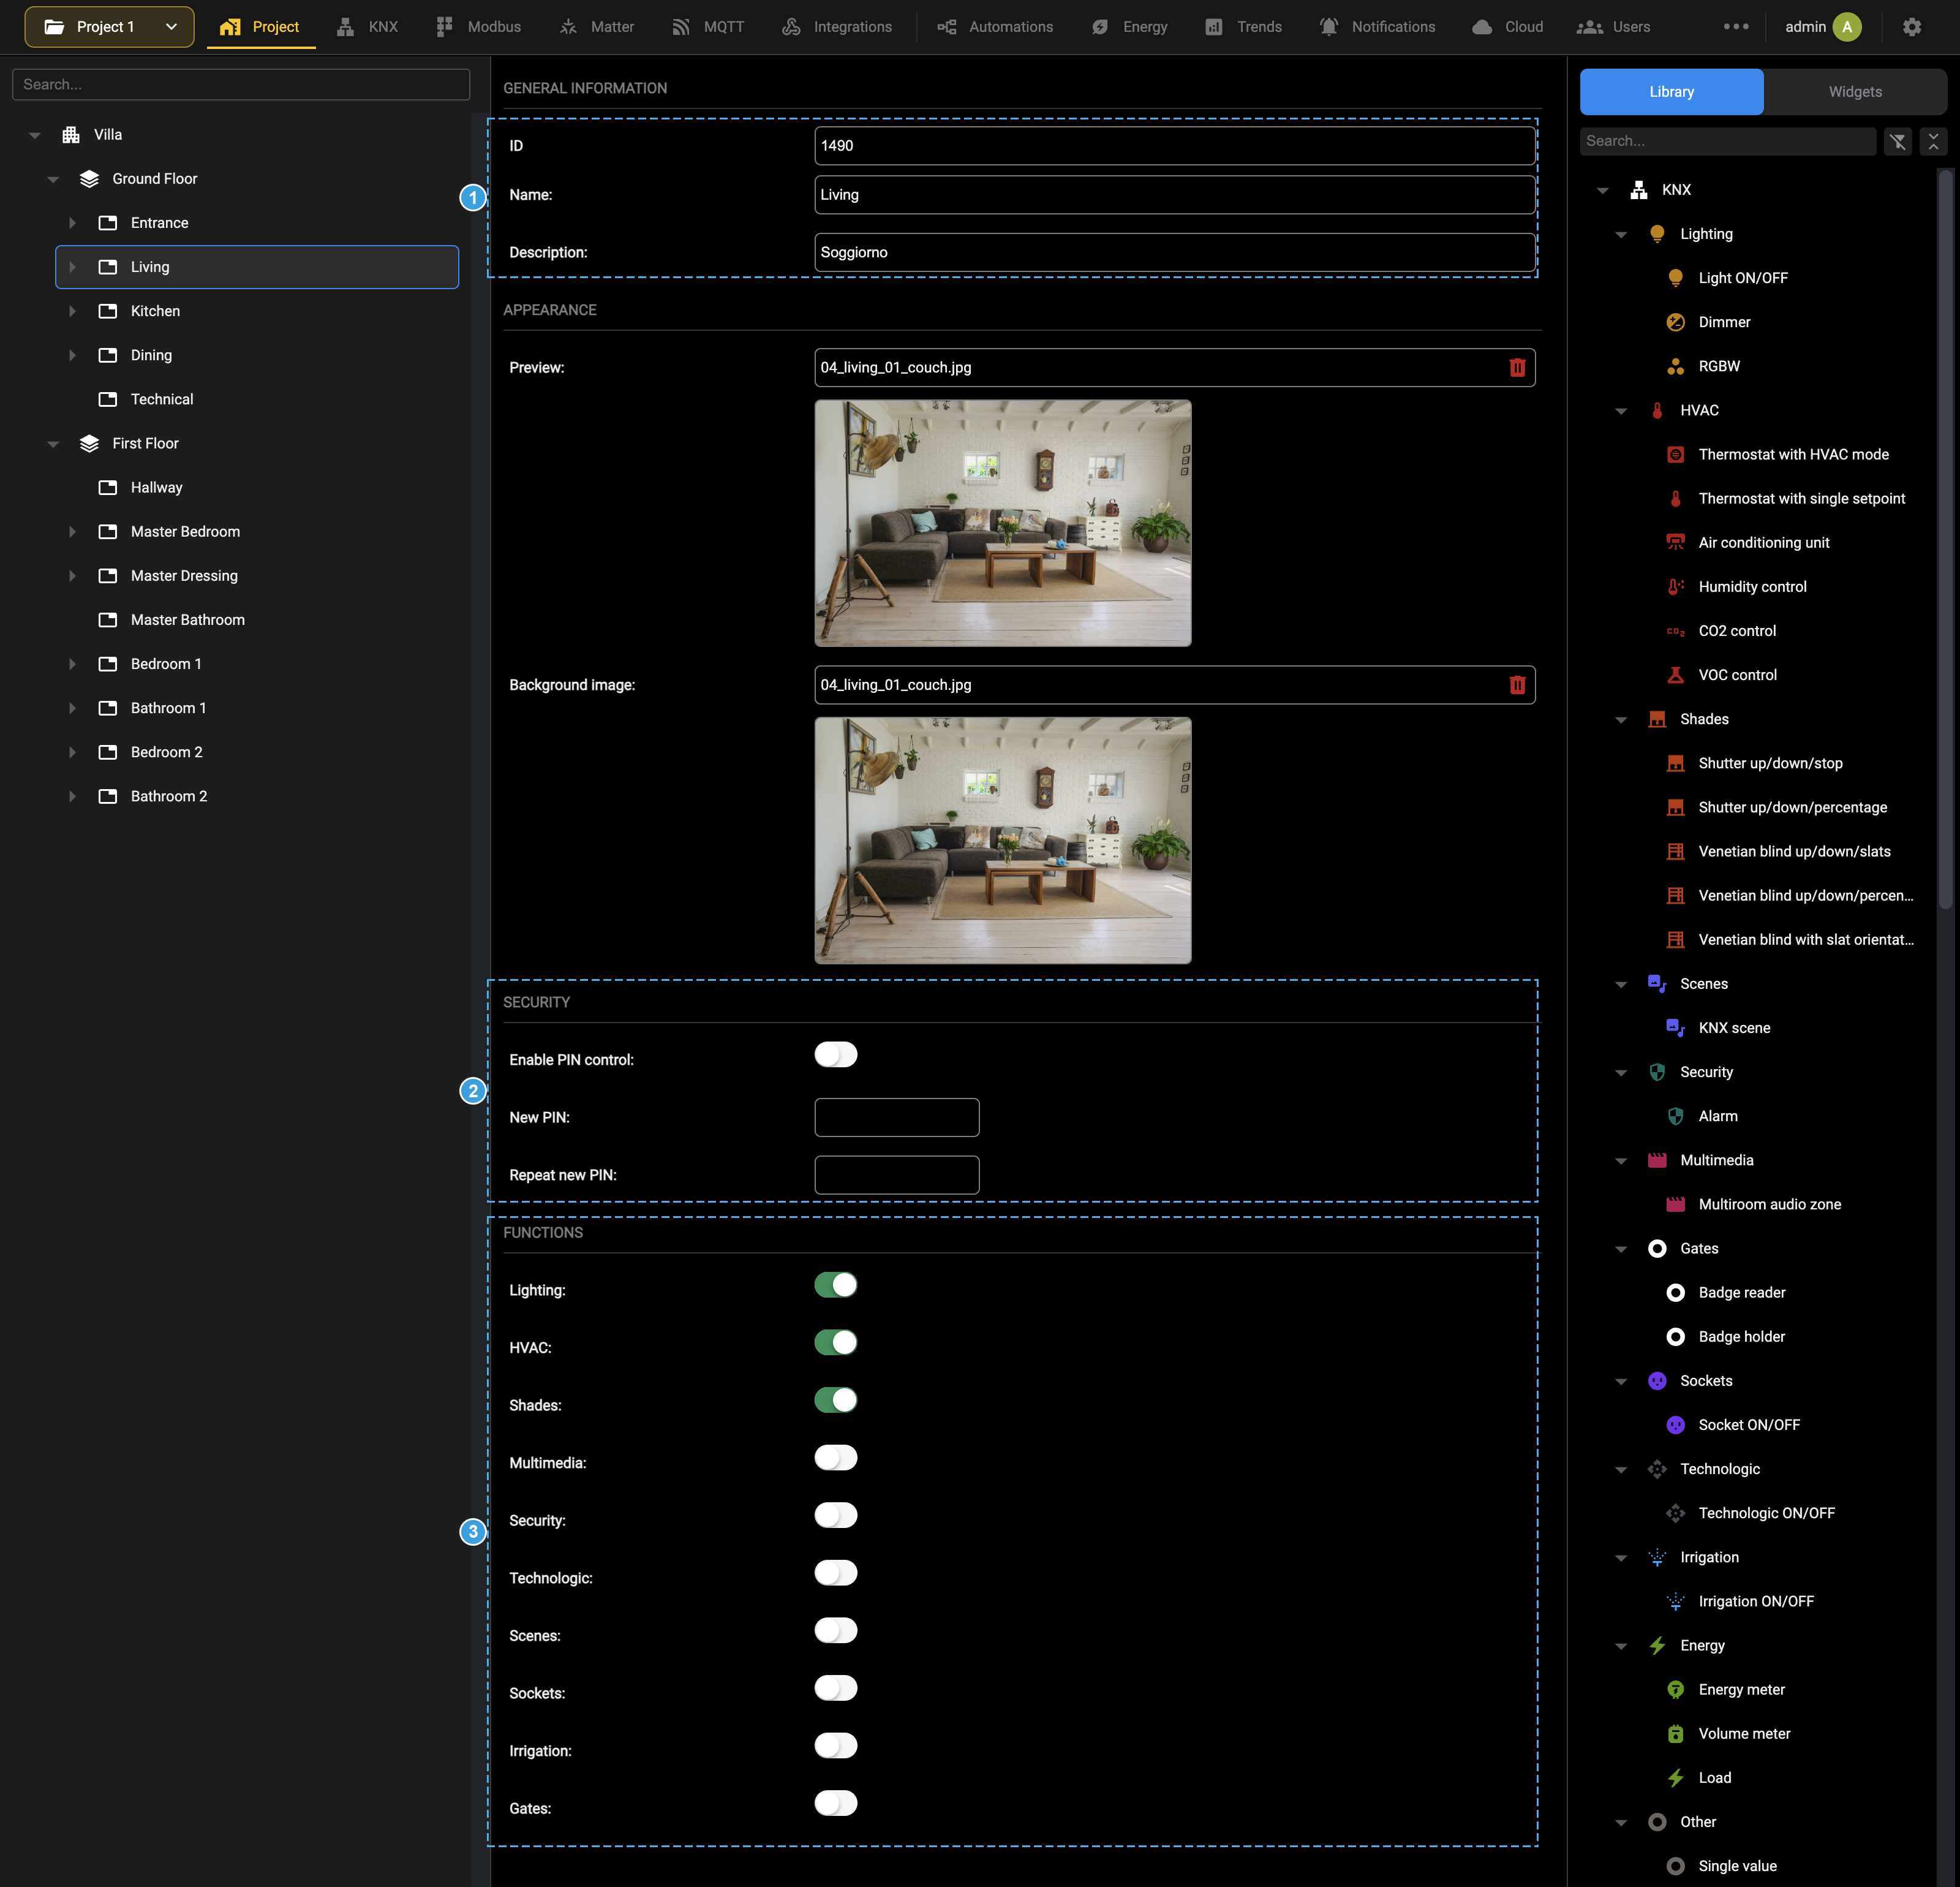
Task: Enable the Multimedia function toggle
Action: tap(836, 1458)
